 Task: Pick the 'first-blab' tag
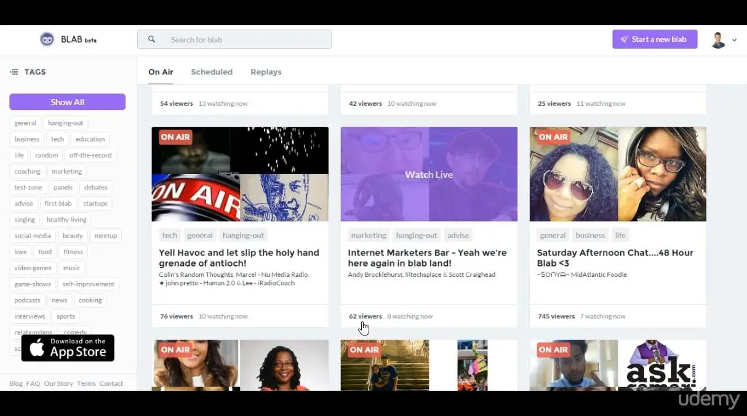tap(58, 203)
